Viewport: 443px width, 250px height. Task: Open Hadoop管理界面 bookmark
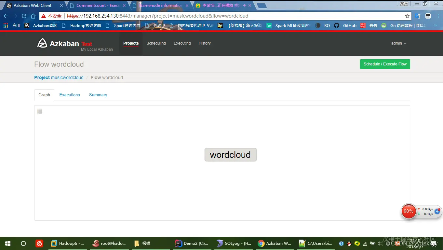tap(81, 25)
